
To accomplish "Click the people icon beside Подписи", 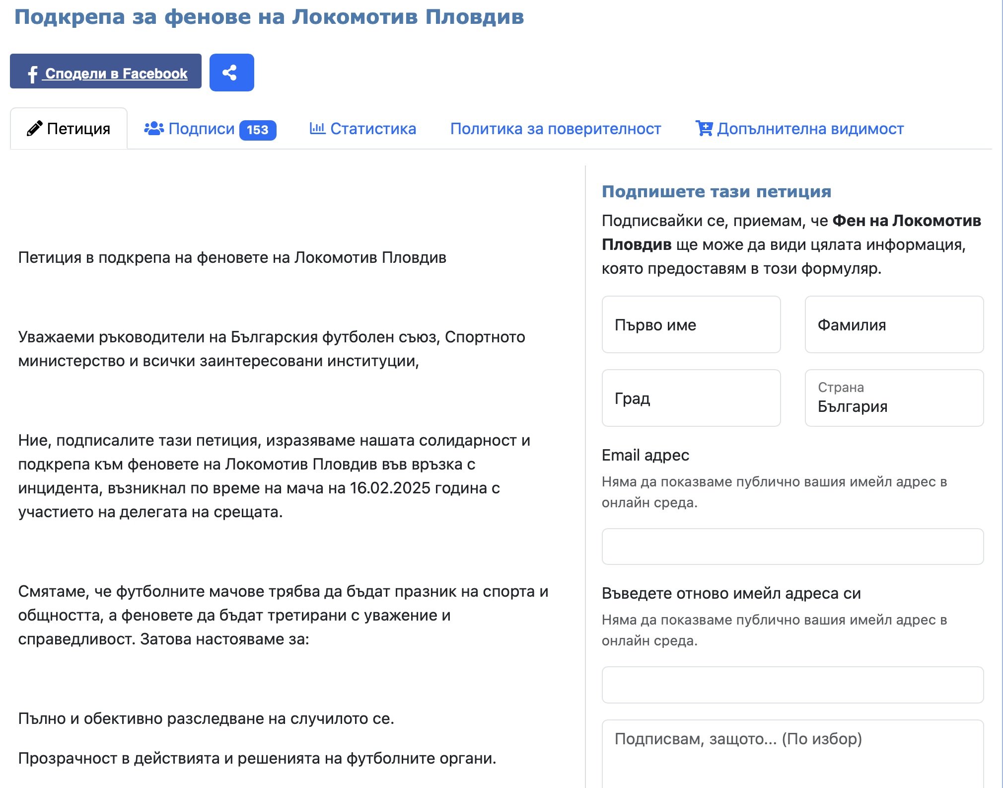I will (154, 128).
